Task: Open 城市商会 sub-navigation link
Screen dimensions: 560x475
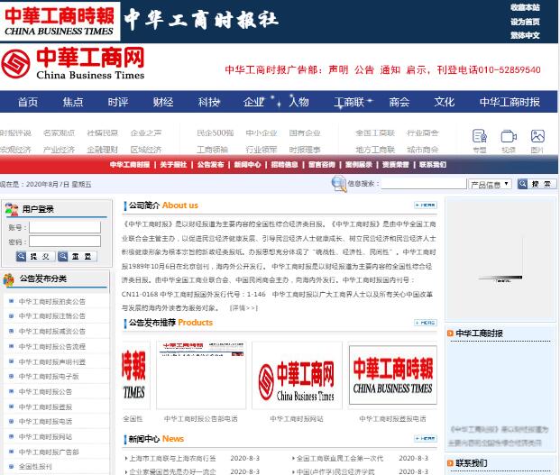Action: tap(423, 150)
